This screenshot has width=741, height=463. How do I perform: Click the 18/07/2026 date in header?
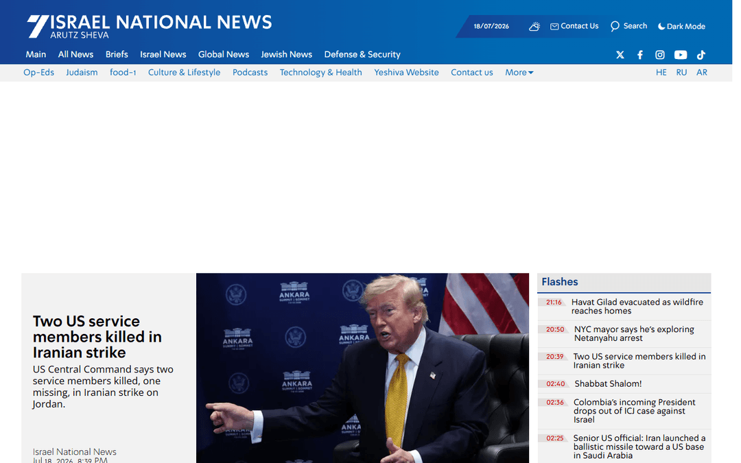point(491,27)
